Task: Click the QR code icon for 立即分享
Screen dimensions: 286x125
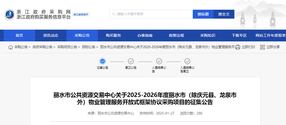Action: point(262,47)
